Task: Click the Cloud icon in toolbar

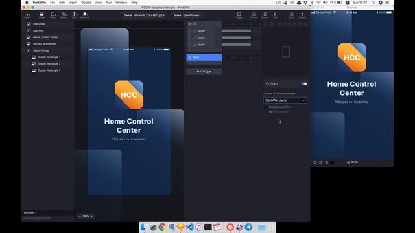Action: pyautogui.click(x=291, y=15)
